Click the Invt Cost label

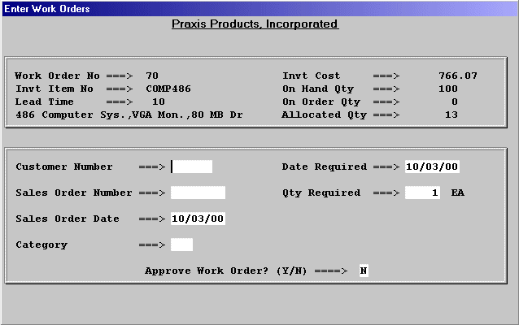tap(311, 76)
